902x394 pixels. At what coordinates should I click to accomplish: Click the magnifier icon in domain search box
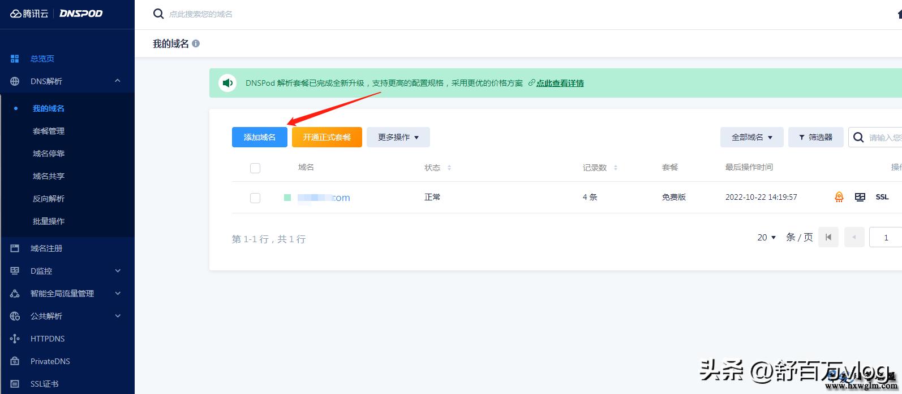click(858, 137)
